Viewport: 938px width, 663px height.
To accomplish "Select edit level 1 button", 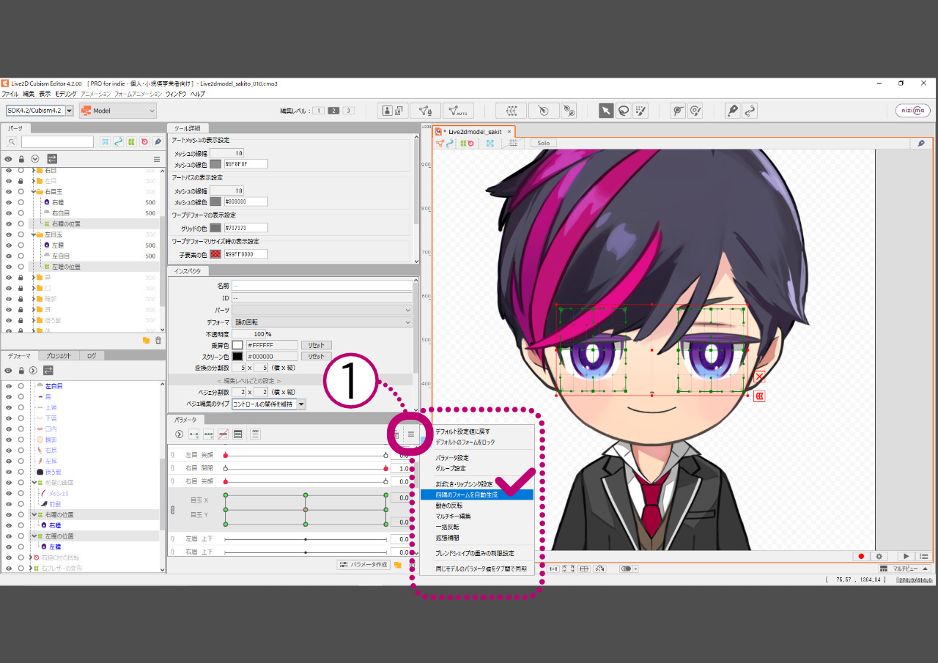I will (x=319, y=111).
